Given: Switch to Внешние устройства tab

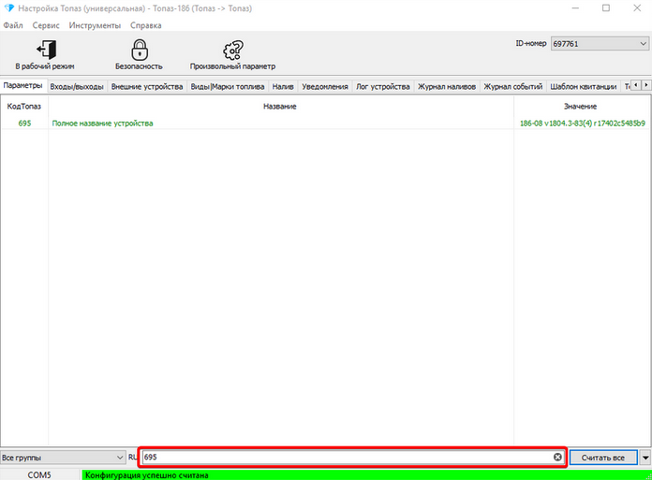Looking at the screenshot, I should (x=147, y=86).
